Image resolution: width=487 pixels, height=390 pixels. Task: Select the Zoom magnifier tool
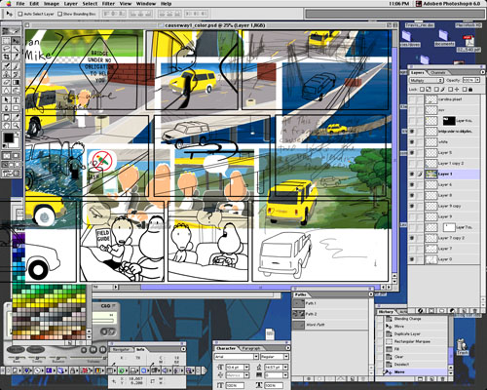point(16,125)
